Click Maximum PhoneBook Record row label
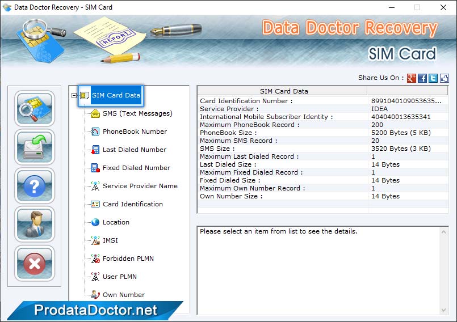The height and width of the screenshot is (322, 457). click(x=249, y=125)
